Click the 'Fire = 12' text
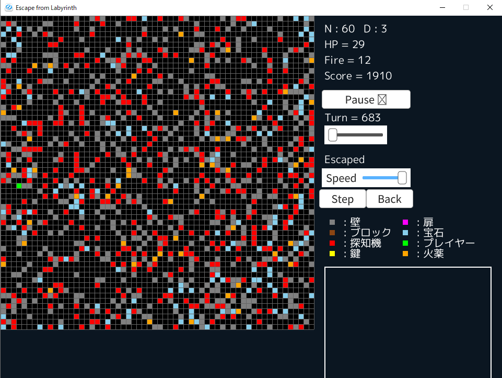Viewport: 502px width, 378px height. [347, 60]
